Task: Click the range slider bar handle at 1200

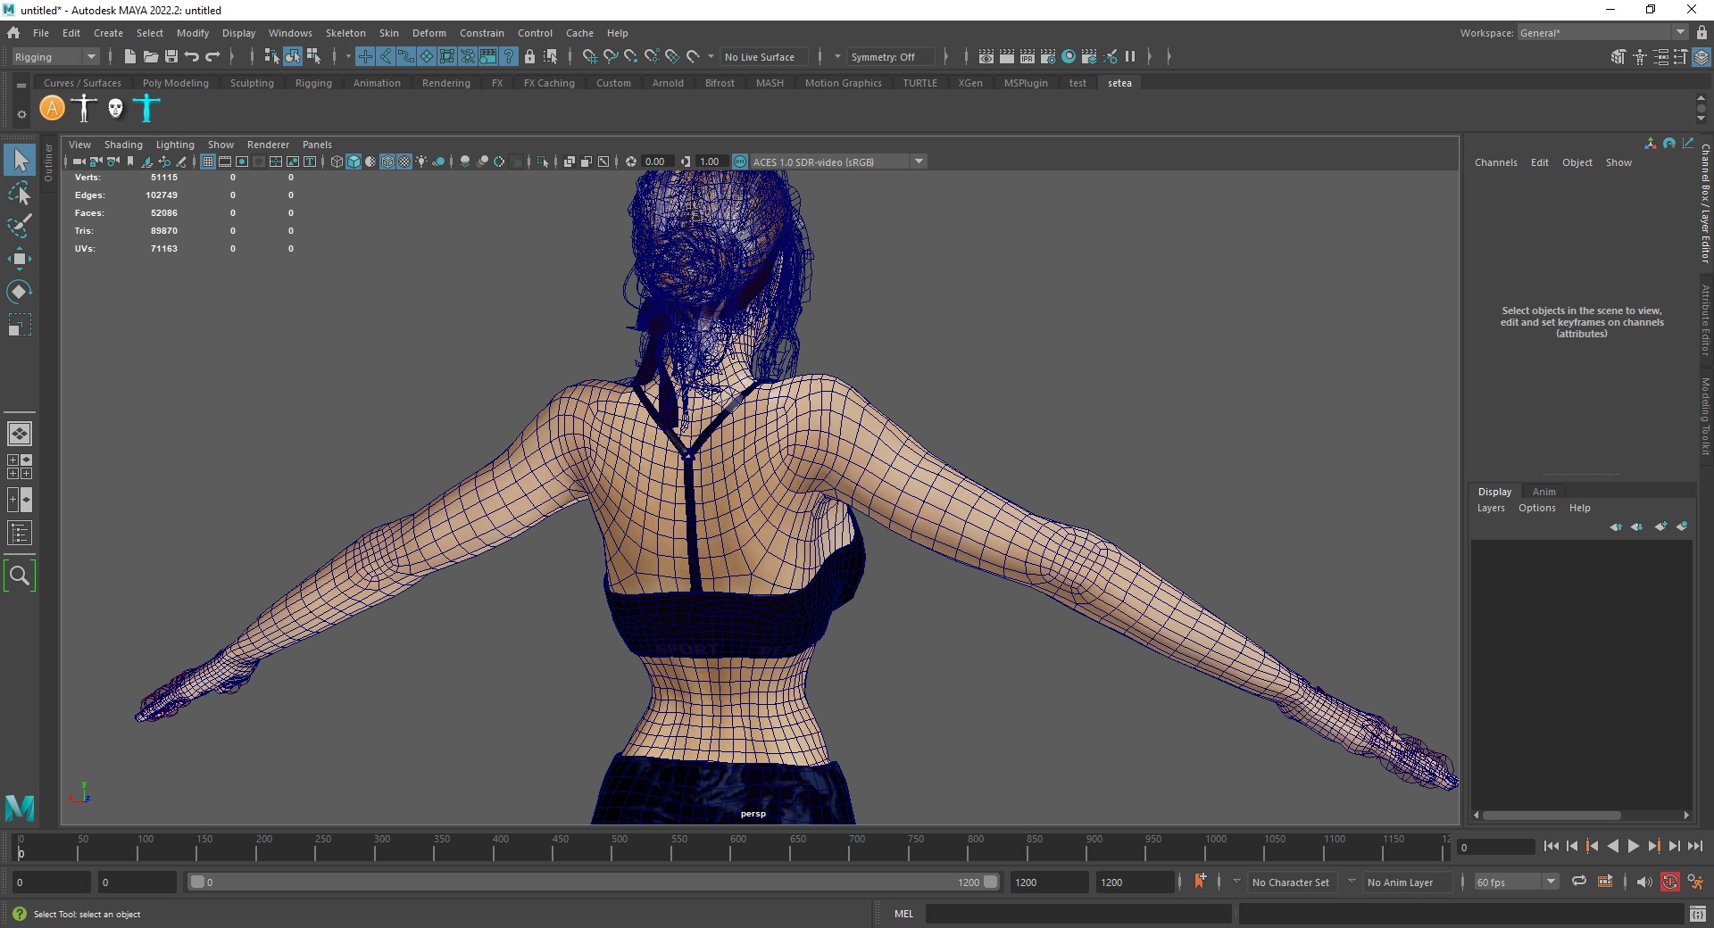Action: [990, 882]
